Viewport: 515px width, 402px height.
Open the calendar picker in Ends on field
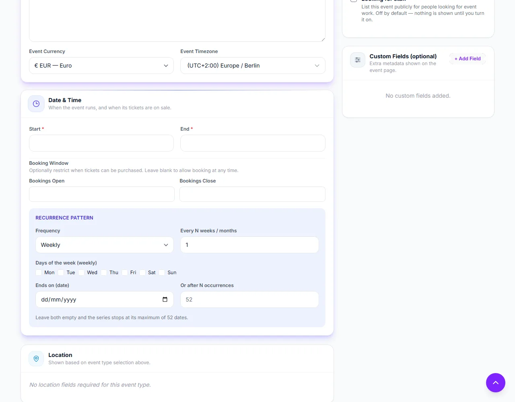point(165,299)
